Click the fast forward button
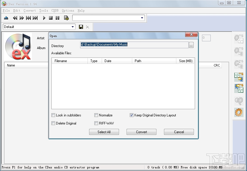The image size is (247, 171). (x=21, y=18)
